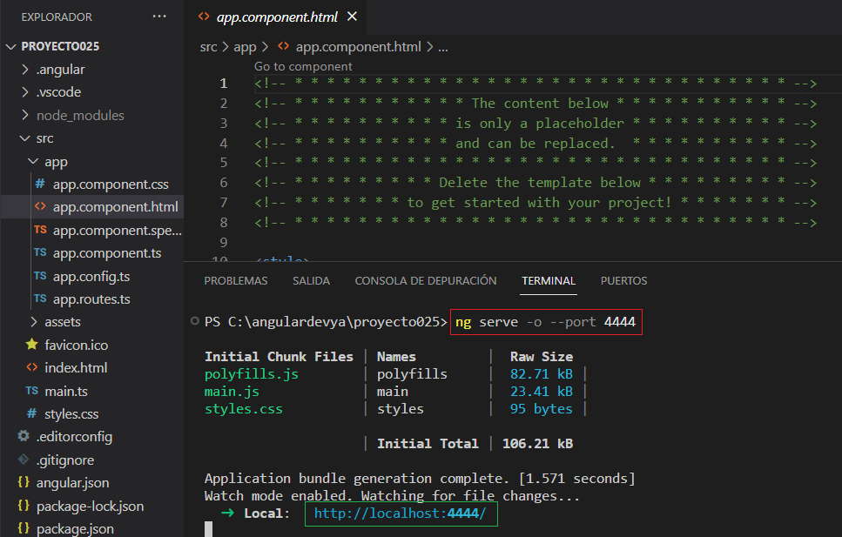Open index.html from the file tree
The image size is (842, 537).
pyautogui.click(x=76, y=368)
